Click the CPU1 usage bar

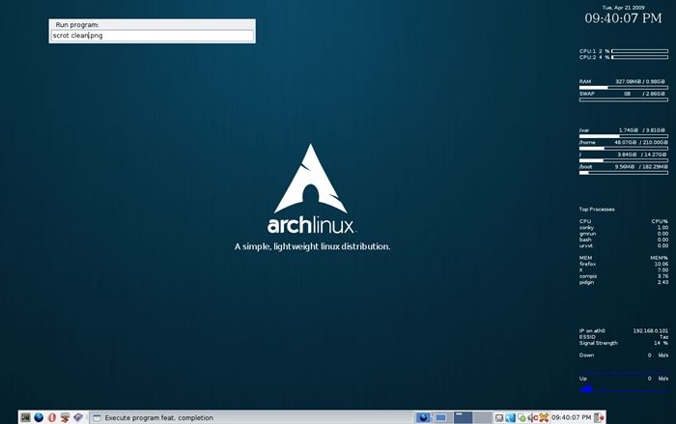[639, 51]
